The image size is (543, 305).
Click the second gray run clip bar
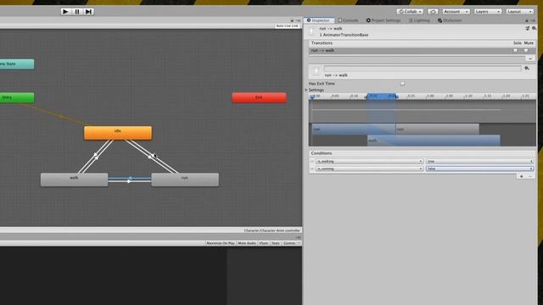click(438, 129)
